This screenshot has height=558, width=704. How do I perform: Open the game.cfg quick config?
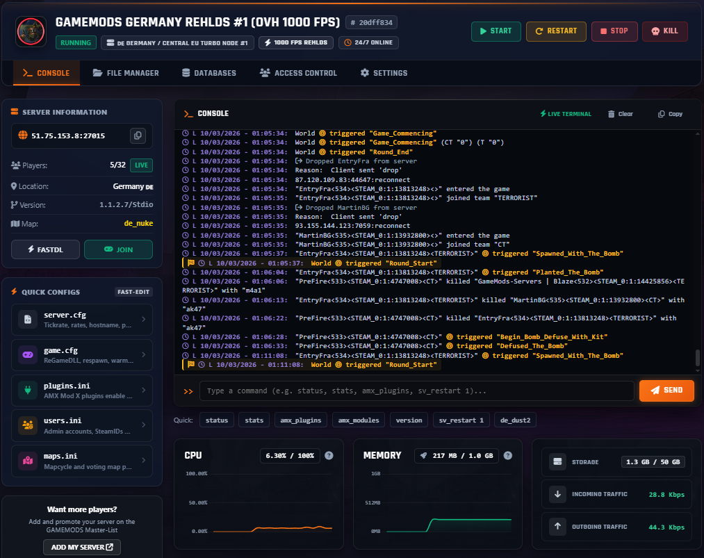82,354
